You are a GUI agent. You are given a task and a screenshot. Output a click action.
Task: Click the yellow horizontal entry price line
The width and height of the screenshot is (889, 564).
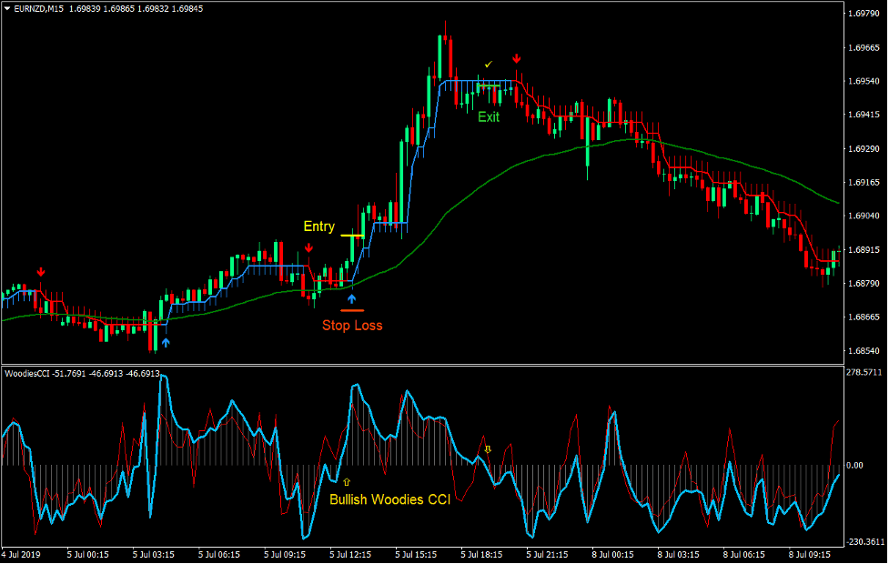coord(353,236)
